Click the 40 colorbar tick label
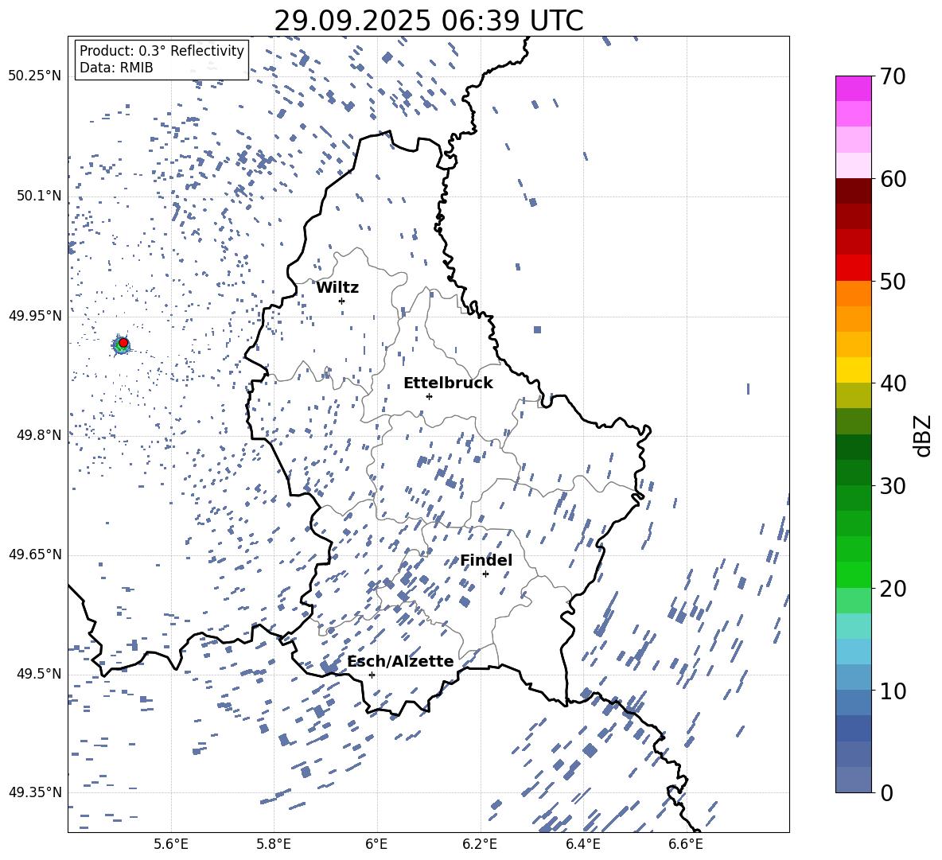 892,383
